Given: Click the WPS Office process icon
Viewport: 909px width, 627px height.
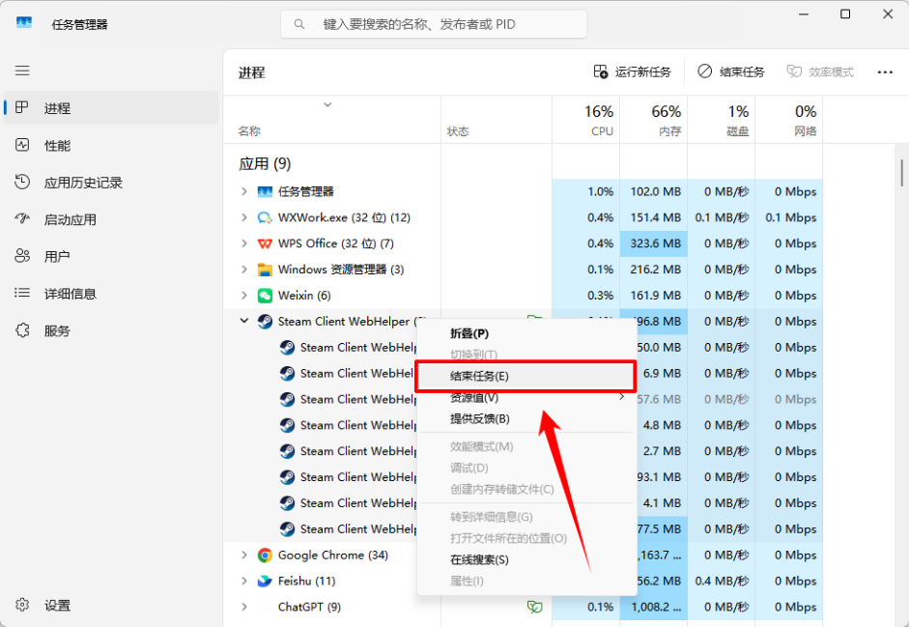Looking at the screenshot, I should pyautogui.click(x=265, y=243).
